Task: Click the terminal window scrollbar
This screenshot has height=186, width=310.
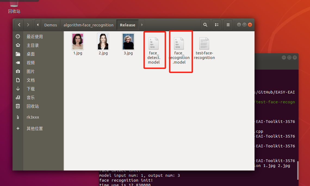Action: click(298, 170)
